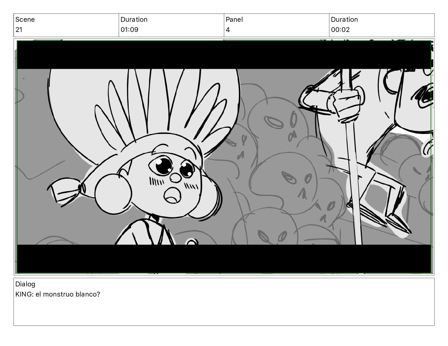Screen dimensions: 448x346
Task: Click the scene Duration label
Action: point(134,20)
